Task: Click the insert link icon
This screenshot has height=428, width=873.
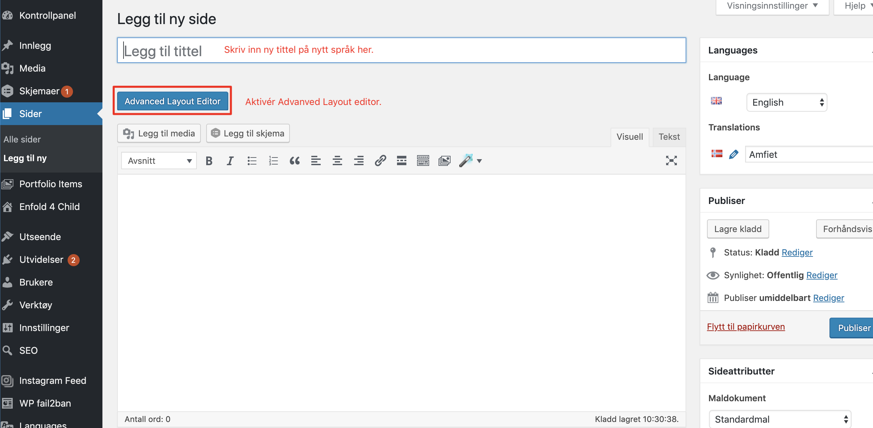Action: click(380, 161)
